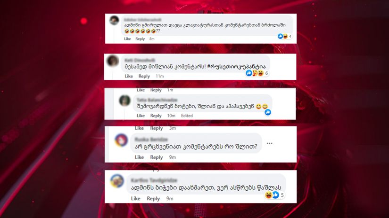Reply to the bottom comment with 5 reactions
The height and width of the screenshot is (218, 389).
[153, 198]
